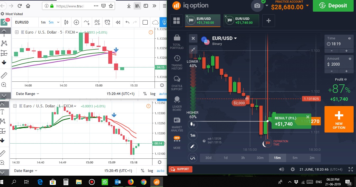
Task: Toggle IQ Option fullscreen mode icon
Action: click(x=351, y=169)
